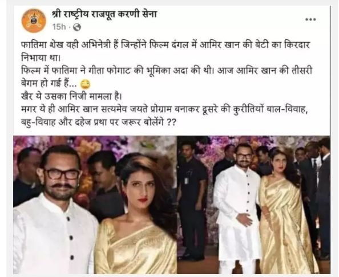This screenshot has width=339, height=277.
Task: Open the page's orange profile avatar
Action: [34, 21]
